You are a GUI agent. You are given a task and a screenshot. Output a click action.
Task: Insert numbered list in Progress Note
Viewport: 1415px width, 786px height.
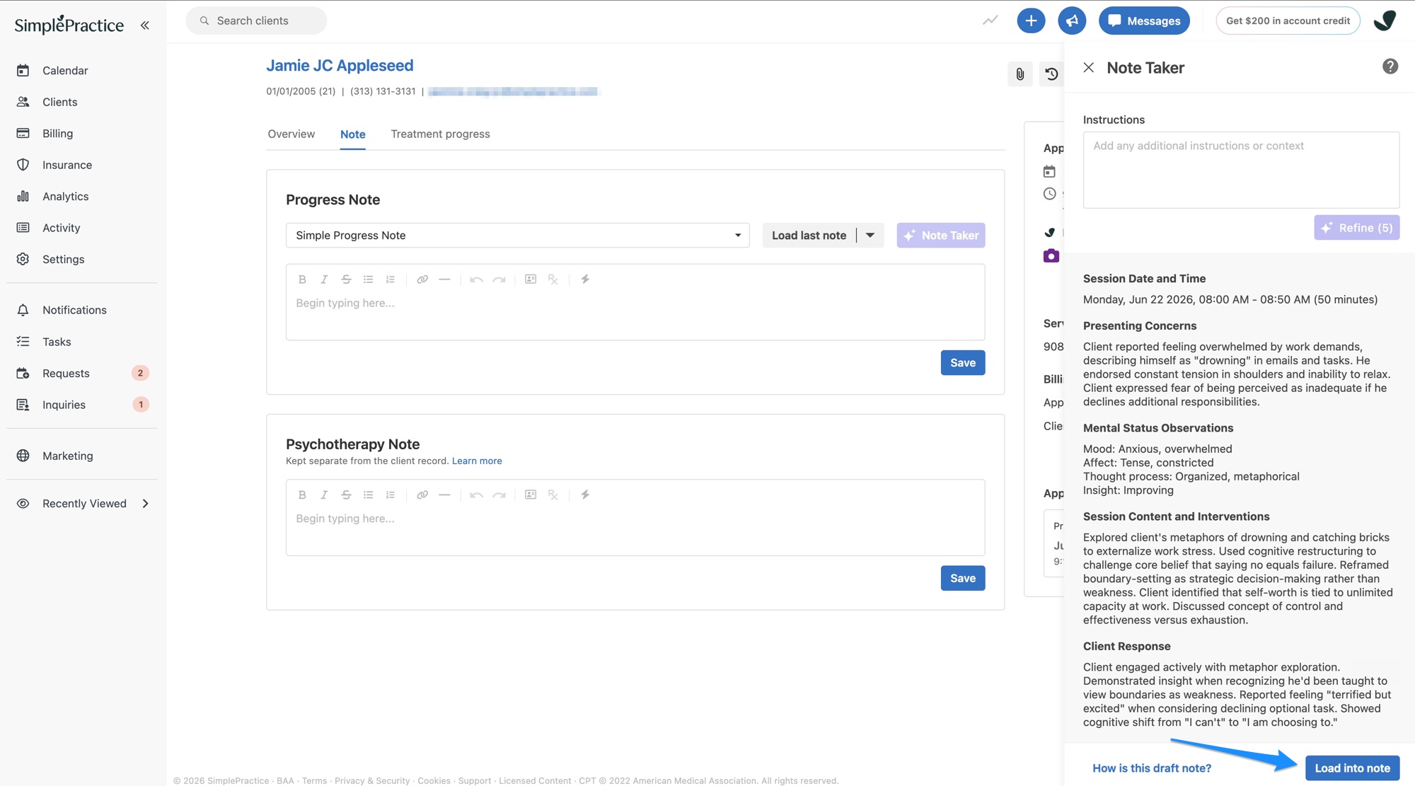tap(391, 279)
